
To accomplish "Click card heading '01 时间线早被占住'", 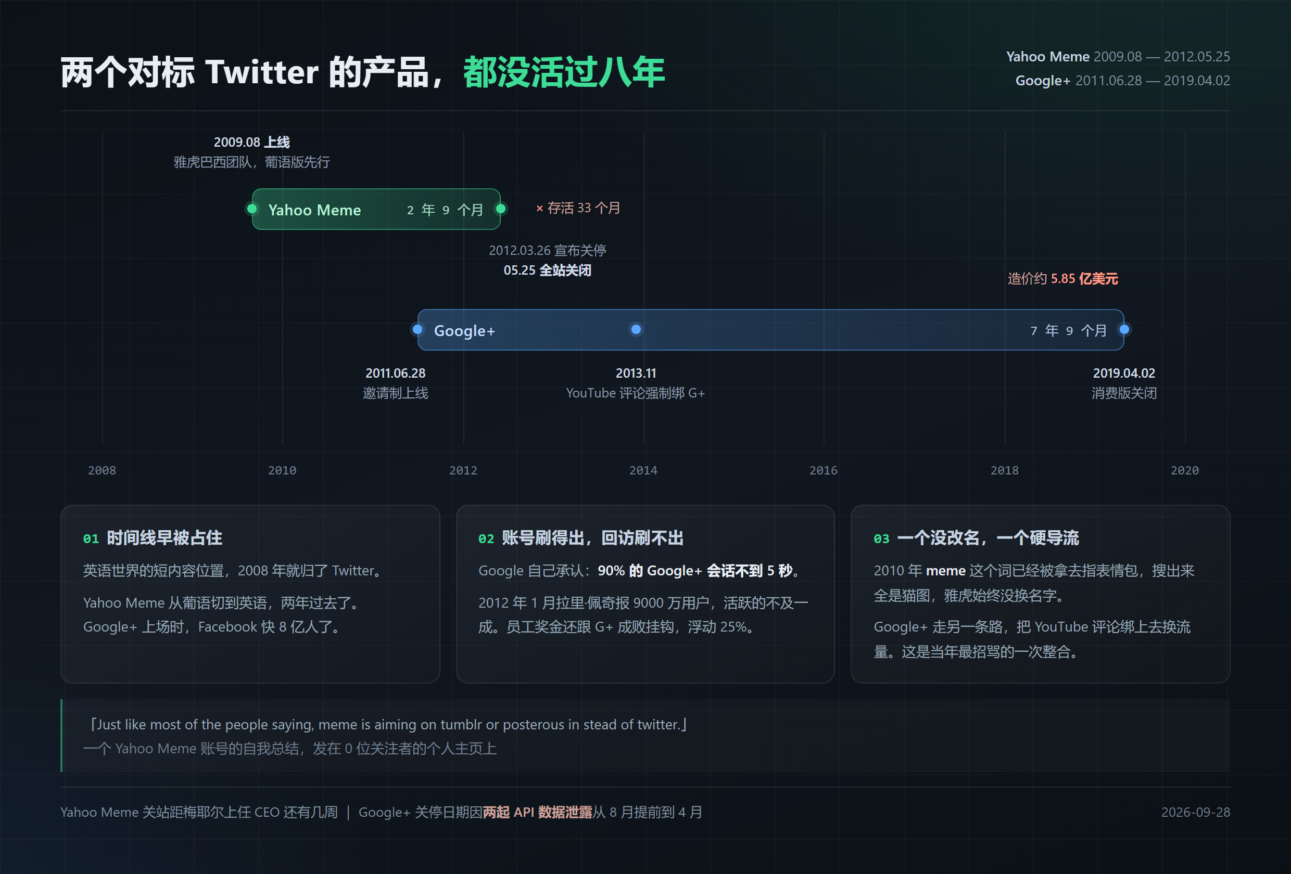I will [x=153, y=538].
